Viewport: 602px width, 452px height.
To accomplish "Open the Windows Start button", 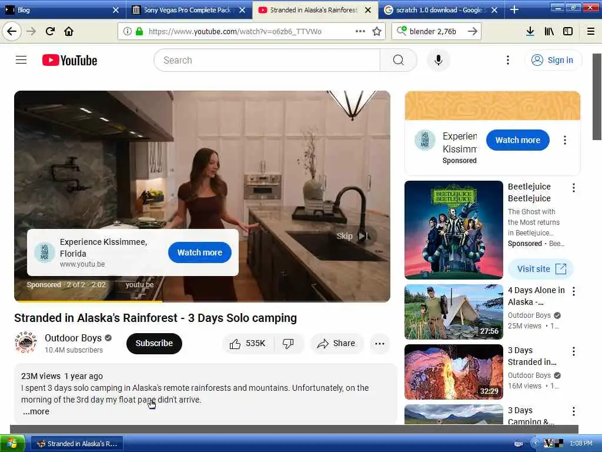I will point(13,444).
